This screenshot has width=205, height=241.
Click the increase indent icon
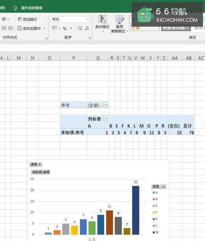(x=11, y=28)
